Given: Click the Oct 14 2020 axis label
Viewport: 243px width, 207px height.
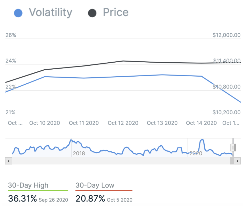Looking at the screenshot, I should 201,123.
